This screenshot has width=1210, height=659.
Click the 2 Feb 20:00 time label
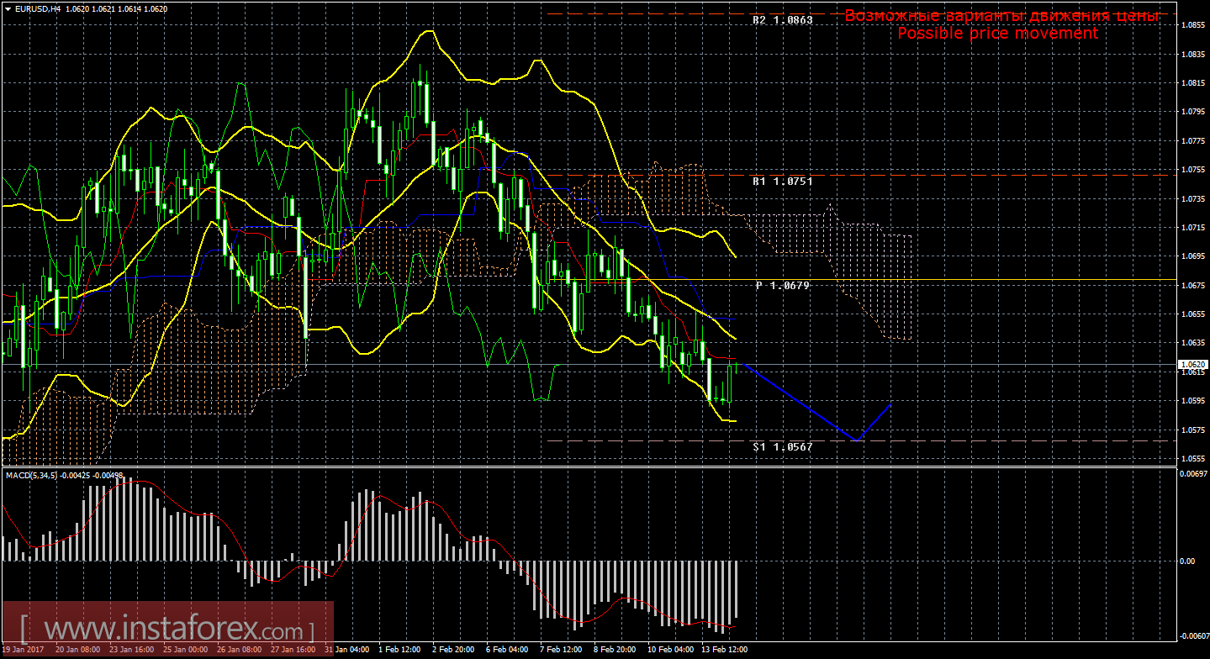point(453,650)
